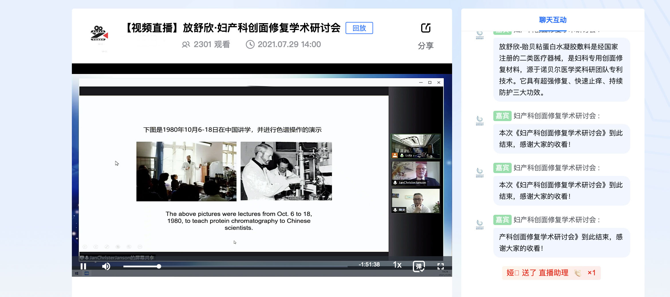Select the JanChristerJanson participant thumbnail
Screen dimensions: 670x297
click(x=416, y=174)
